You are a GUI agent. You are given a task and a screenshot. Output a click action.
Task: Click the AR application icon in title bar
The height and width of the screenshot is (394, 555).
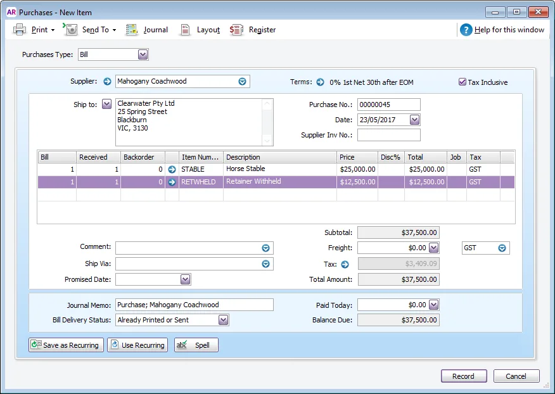11,12
